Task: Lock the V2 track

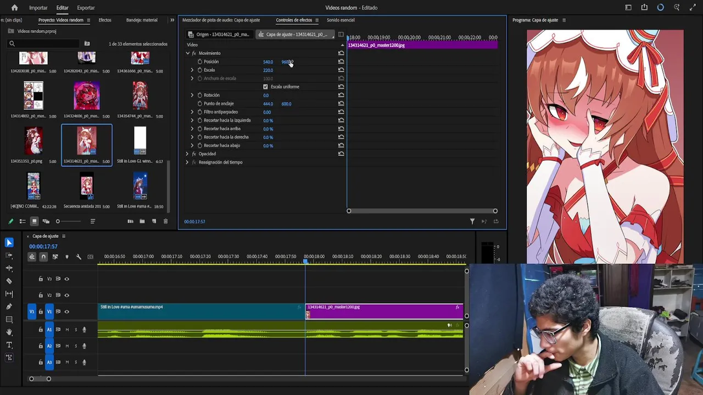Action: (x=41, y=295)
